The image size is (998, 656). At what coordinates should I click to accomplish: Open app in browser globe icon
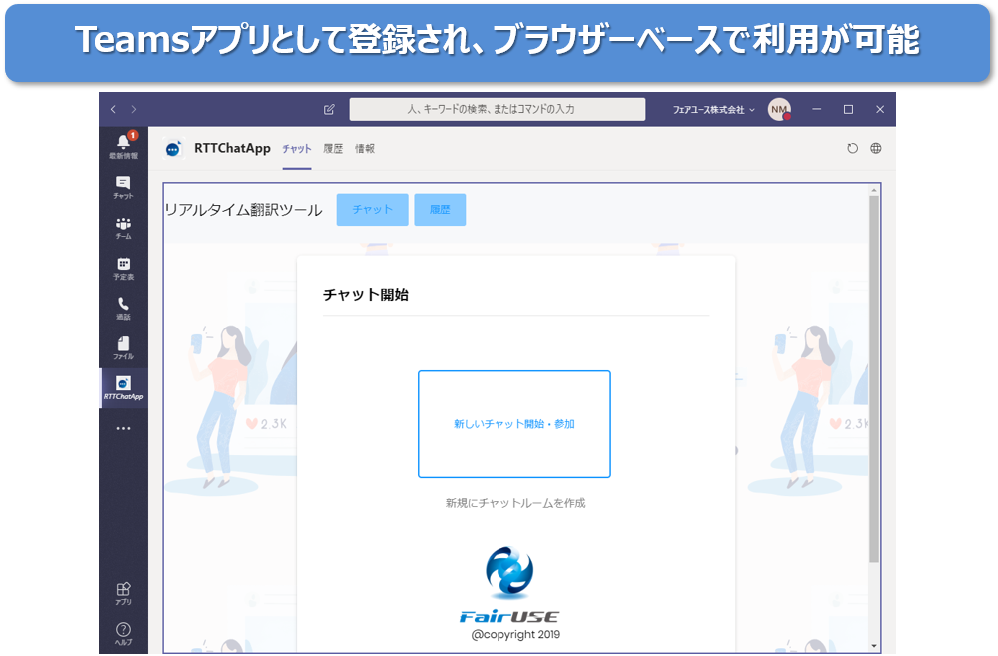pos(876,148)
